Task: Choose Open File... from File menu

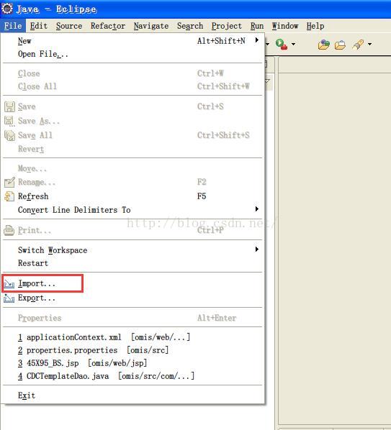Action: [132, 54]
